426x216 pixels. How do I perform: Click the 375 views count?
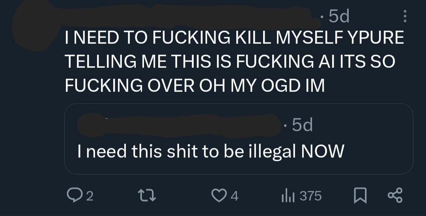tap(311, 196)
